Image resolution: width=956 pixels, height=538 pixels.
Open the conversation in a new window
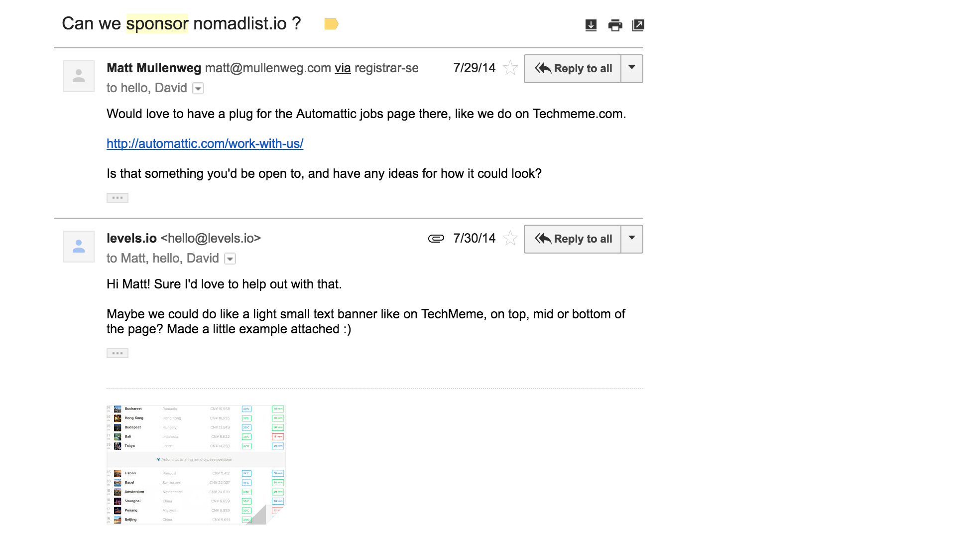coord(638,25)
